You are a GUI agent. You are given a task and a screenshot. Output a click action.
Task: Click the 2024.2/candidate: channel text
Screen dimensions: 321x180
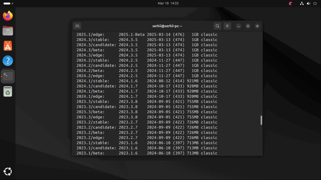(x=97, y=65)
